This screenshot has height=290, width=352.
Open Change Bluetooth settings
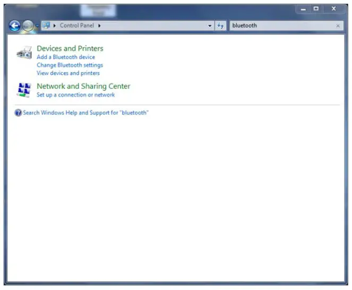point(70,65)
